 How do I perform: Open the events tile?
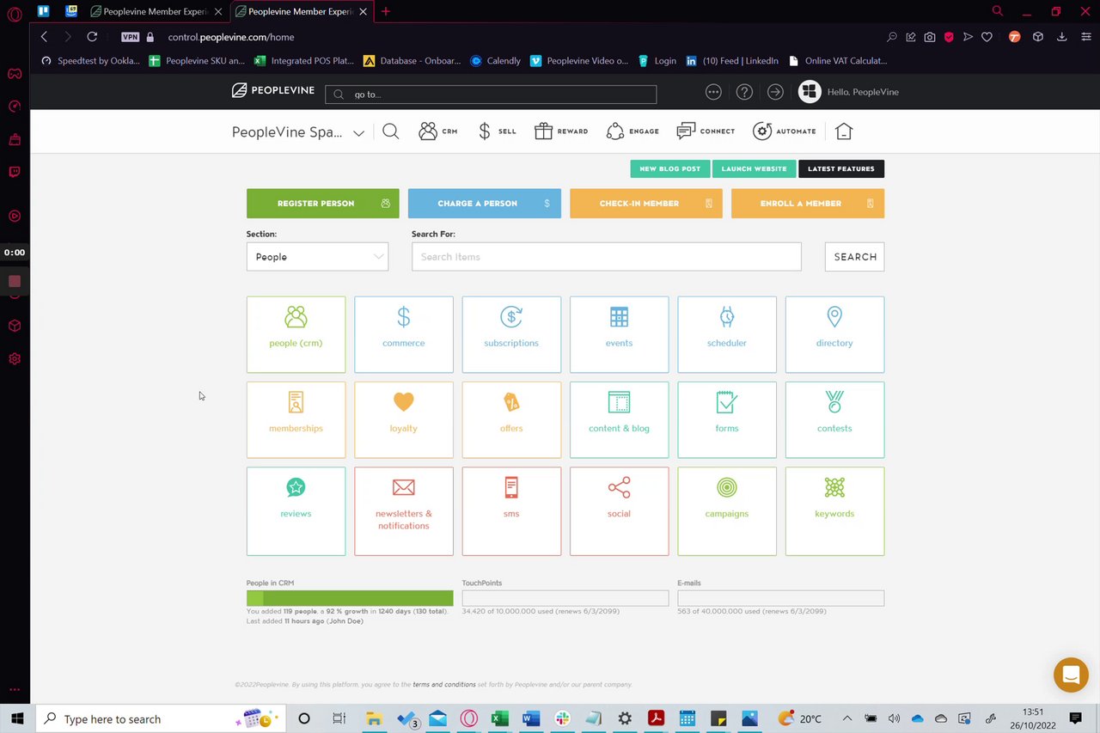tap(619, 334)
